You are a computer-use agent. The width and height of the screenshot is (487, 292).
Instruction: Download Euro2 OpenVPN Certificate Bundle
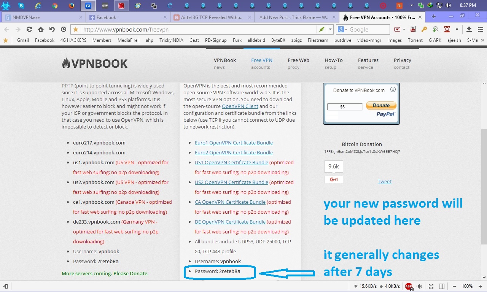[x=234, y=153]
